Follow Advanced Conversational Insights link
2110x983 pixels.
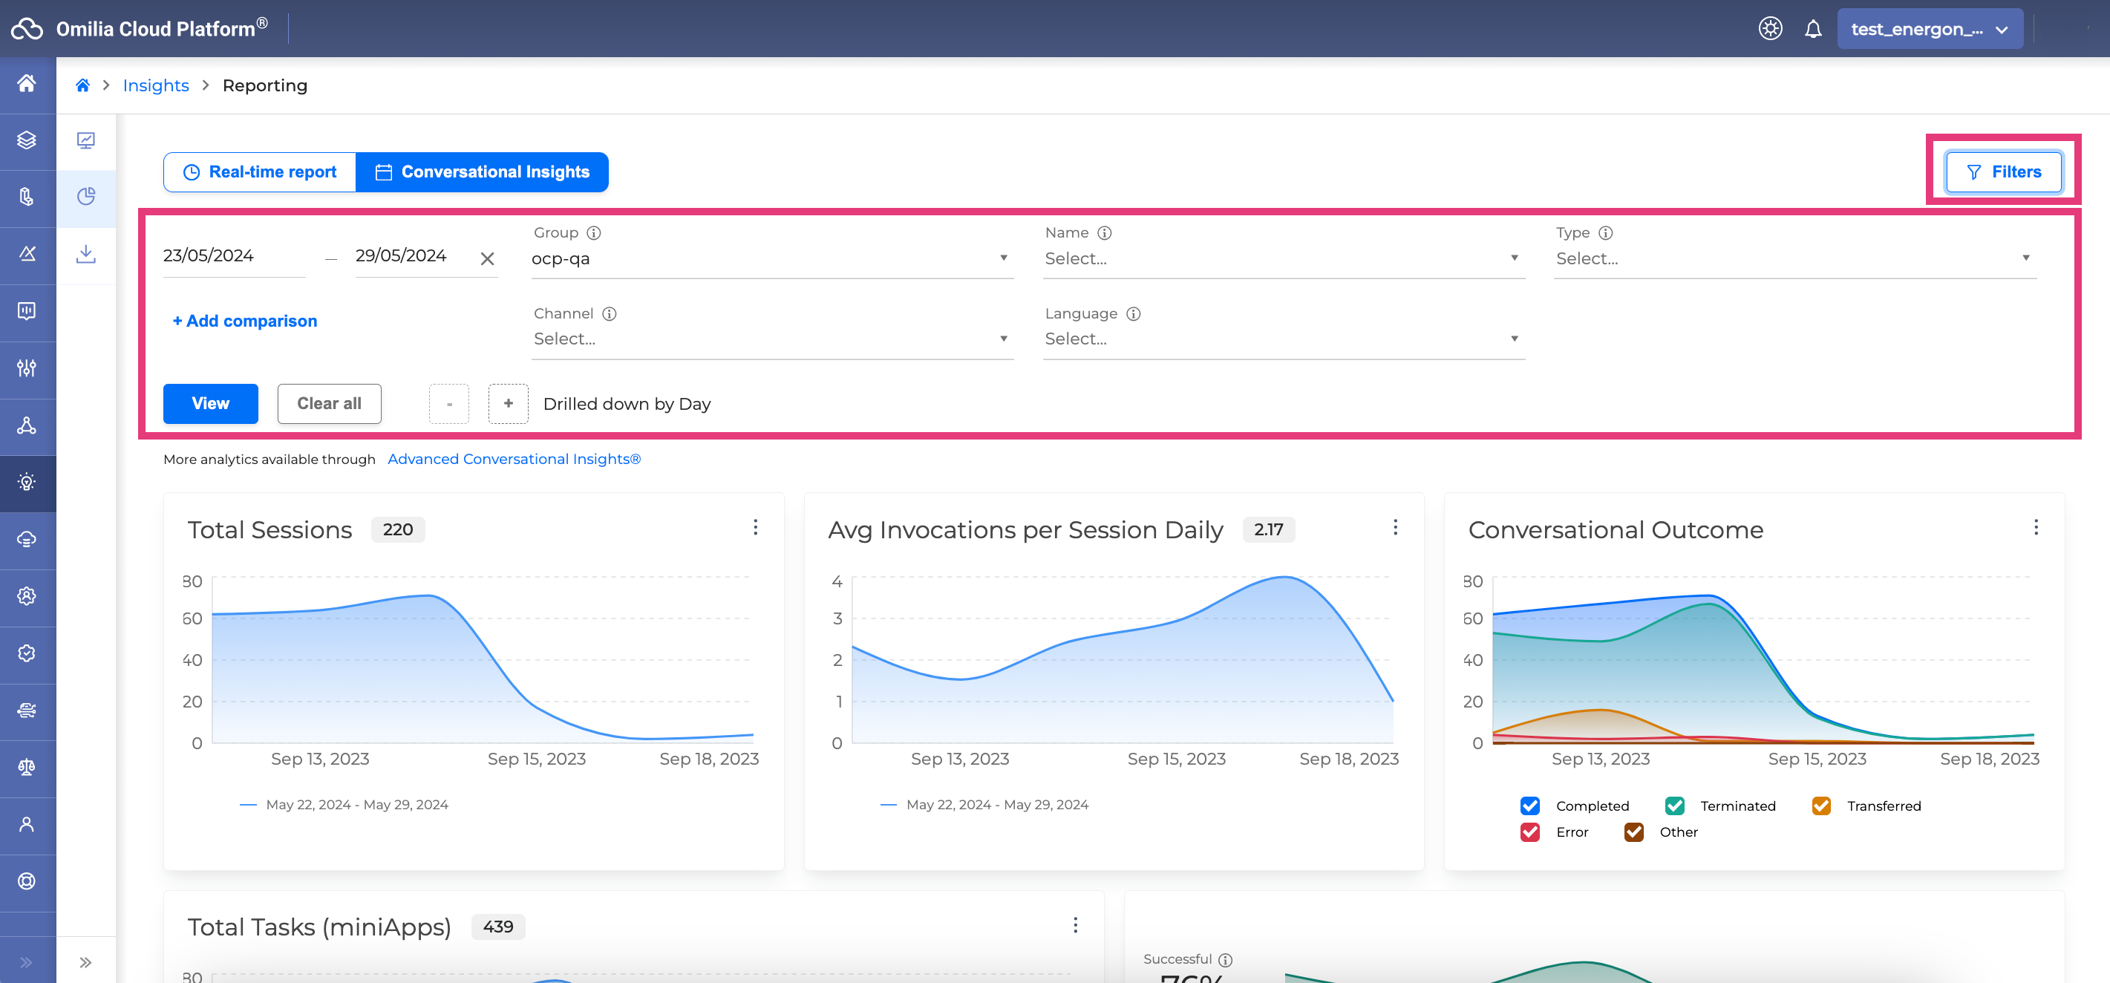click(x=514, y=459)
